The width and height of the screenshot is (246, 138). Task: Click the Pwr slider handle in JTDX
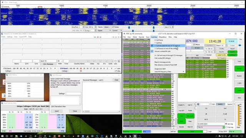[x=240, y=45]
